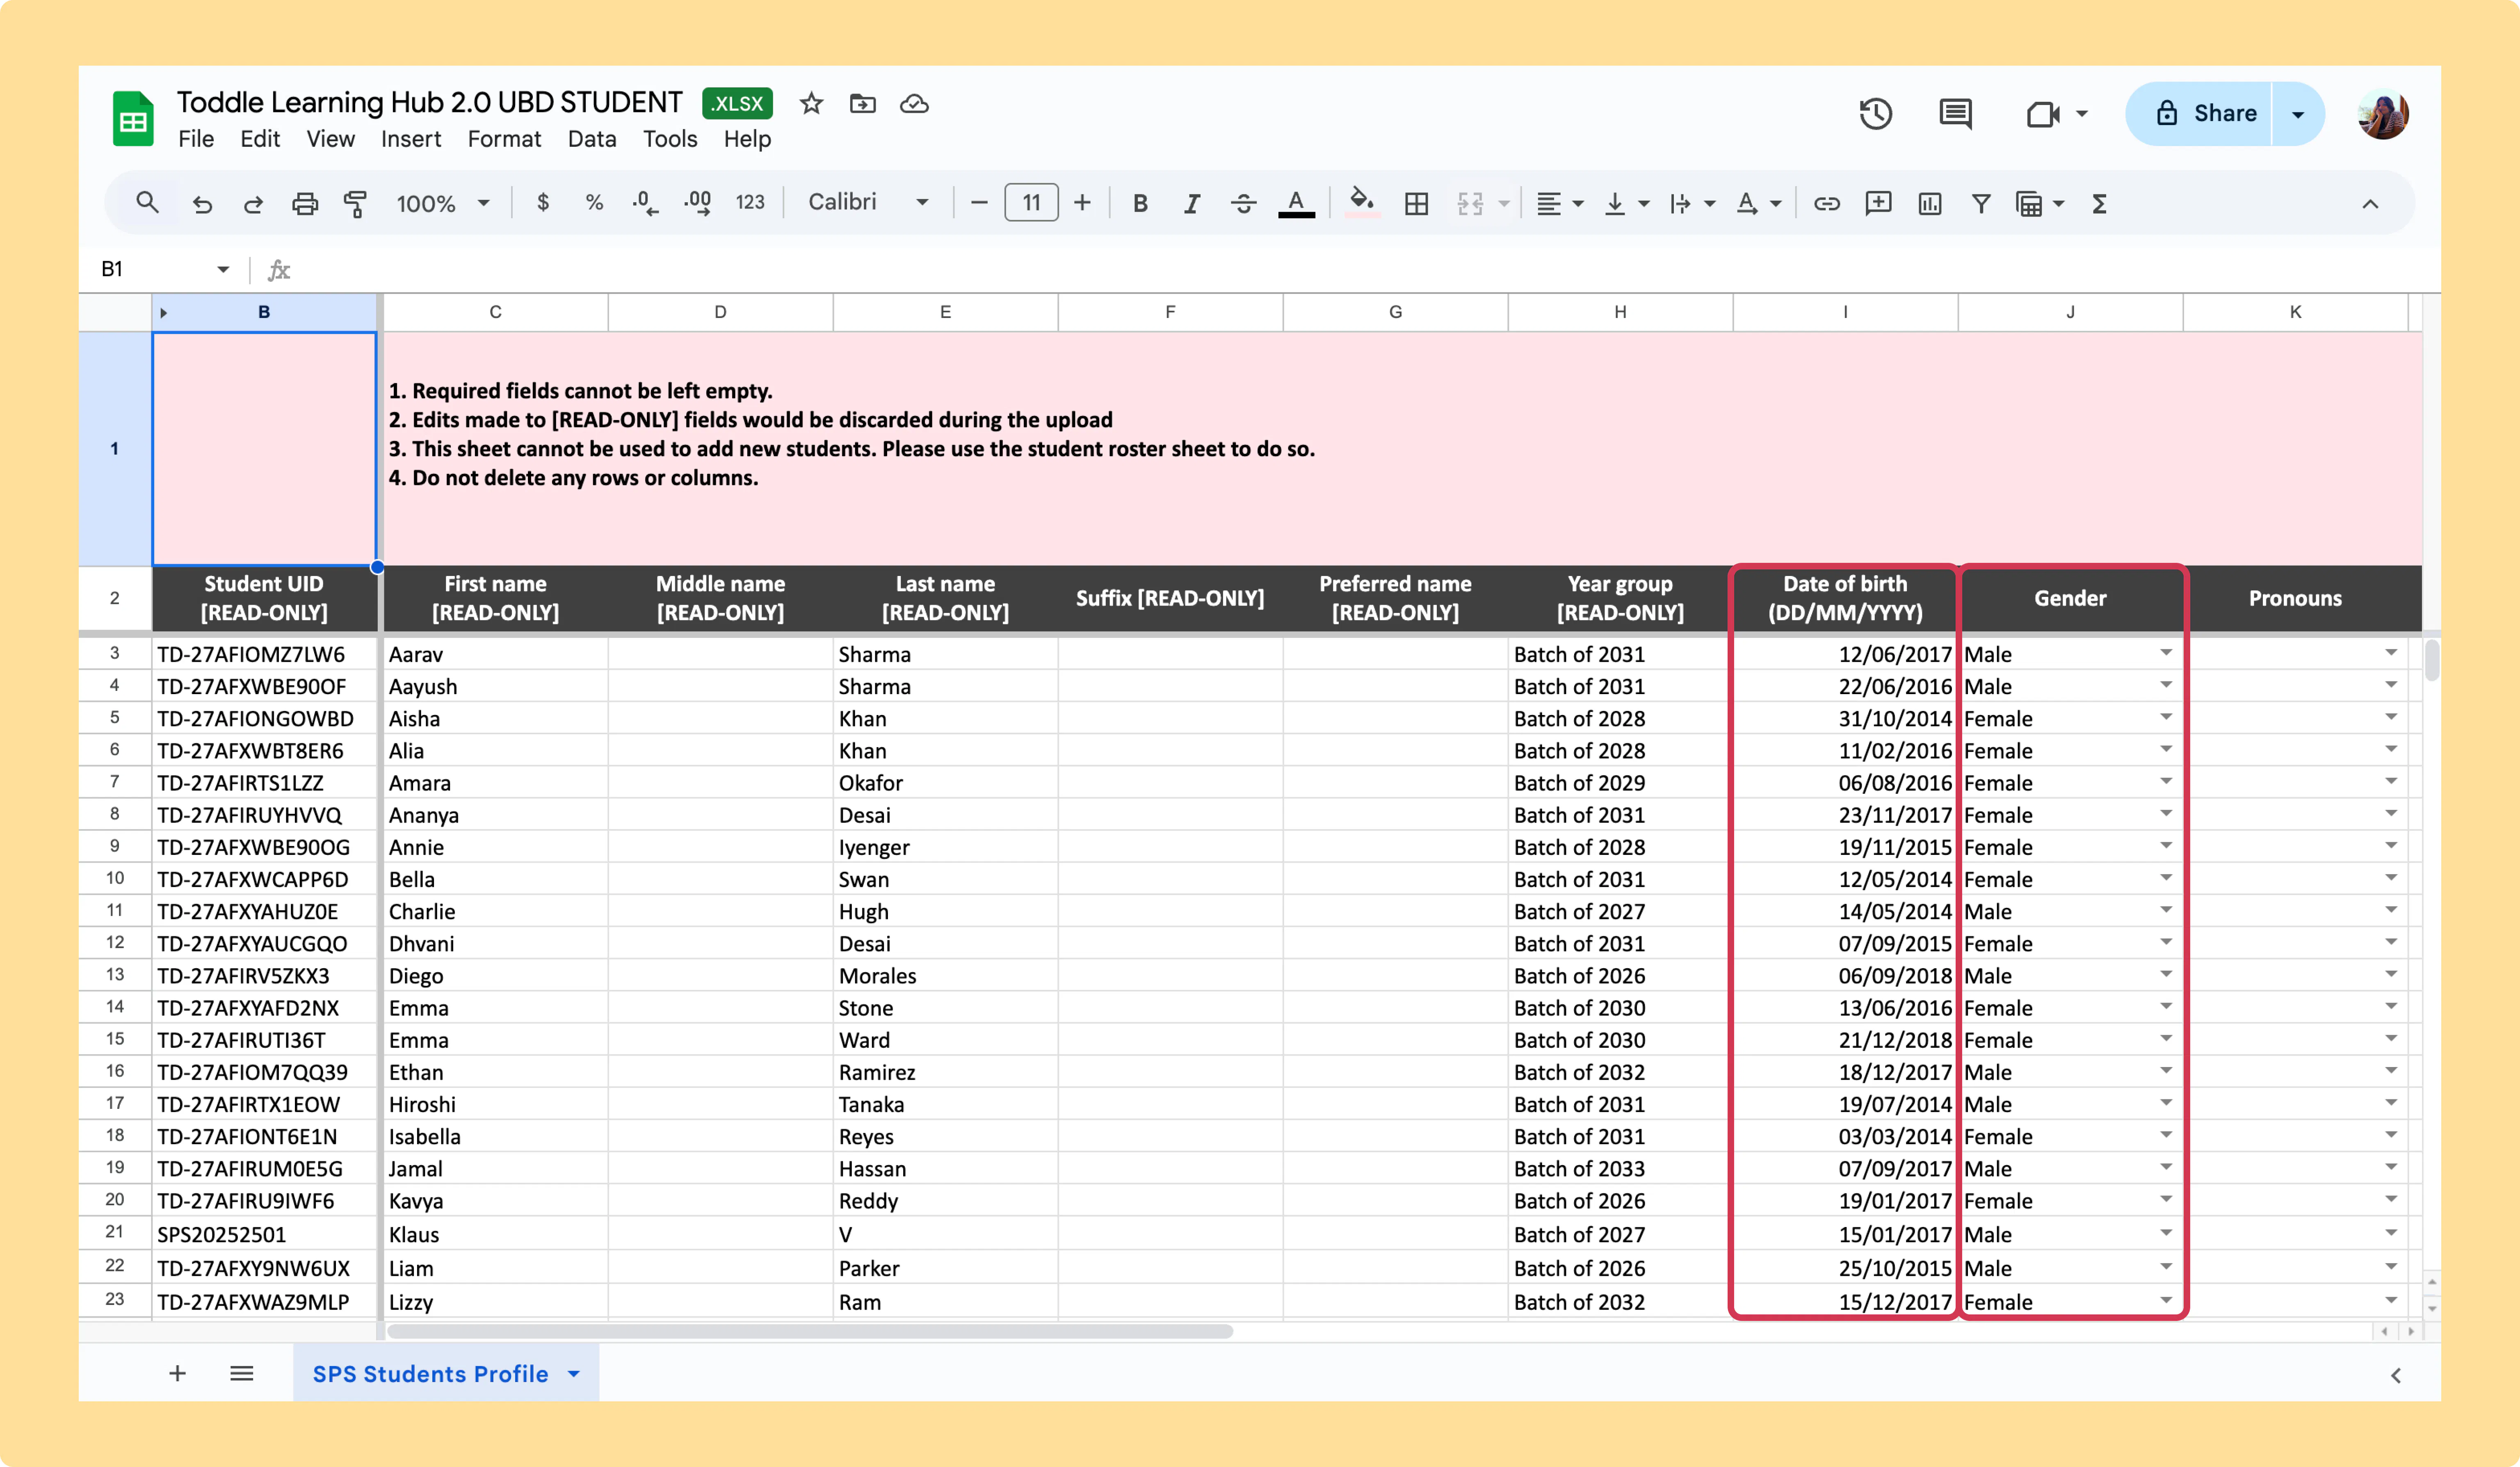Insert link using chain icon
Screen dimensions: 2520x1467
[1827, 204]
